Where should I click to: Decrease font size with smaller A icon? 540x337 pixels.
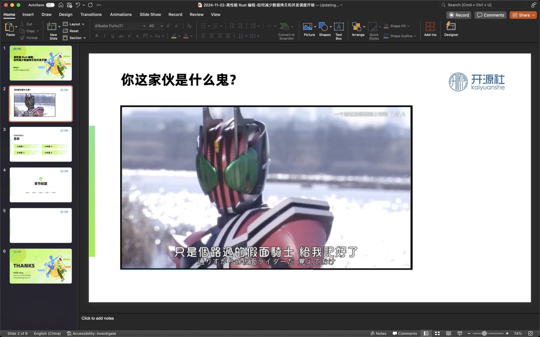(x=177, y=26)
